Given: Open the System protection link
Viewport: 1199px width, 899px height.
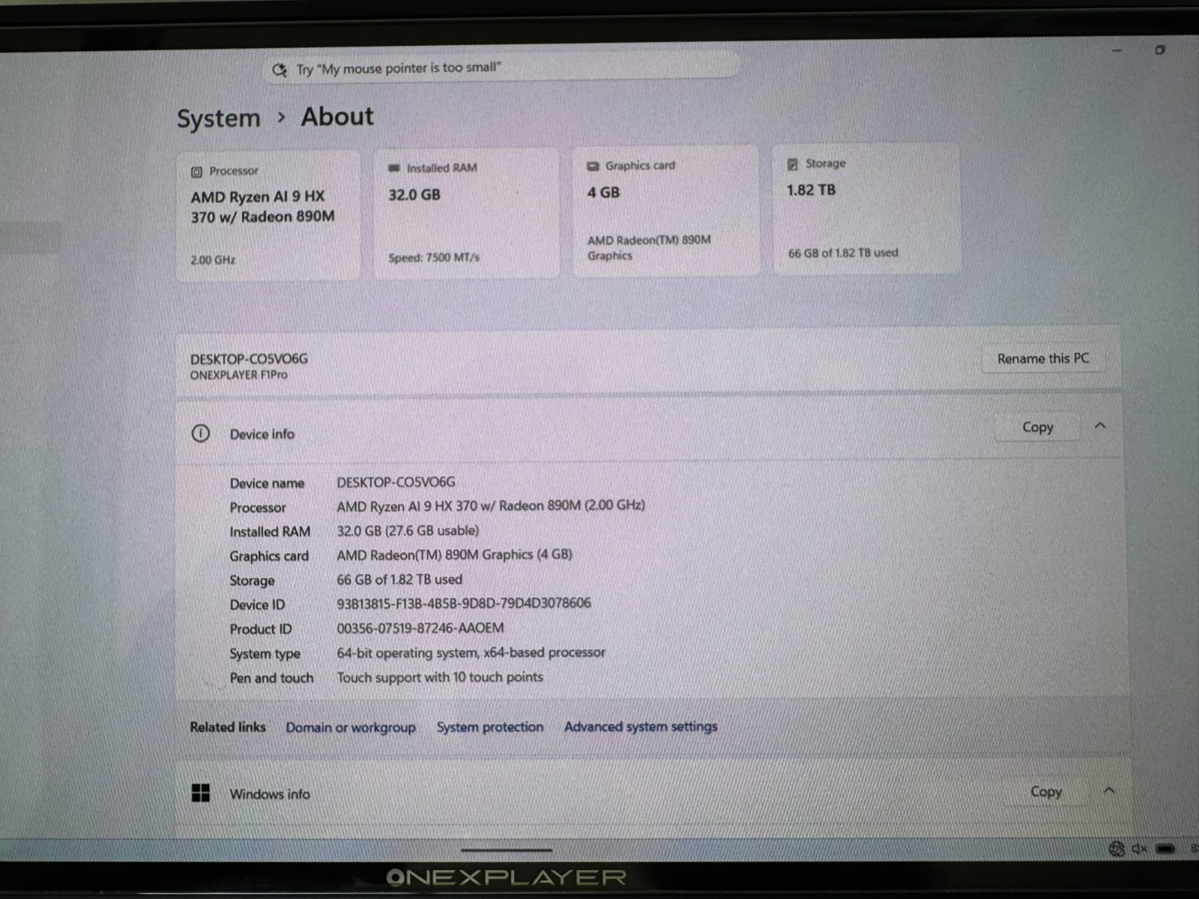Looking at the screenshot, I should point(490,727).
